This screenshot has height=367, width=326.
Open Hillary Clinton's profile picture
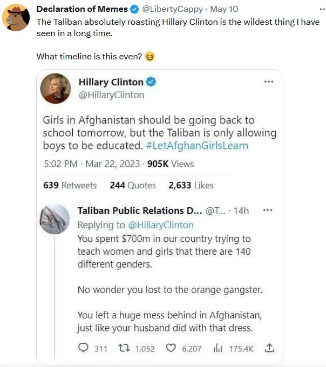(56, 88)
